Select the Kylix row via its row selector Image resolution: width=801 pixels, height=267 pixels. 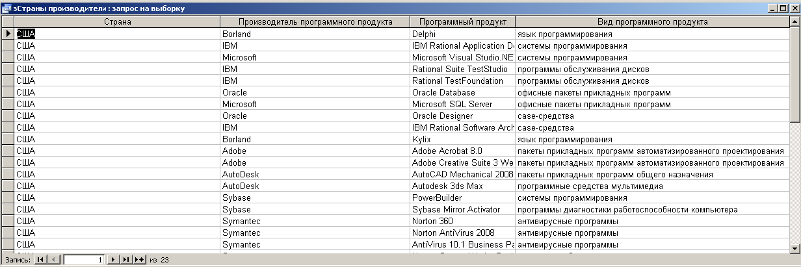pos(7,139)
